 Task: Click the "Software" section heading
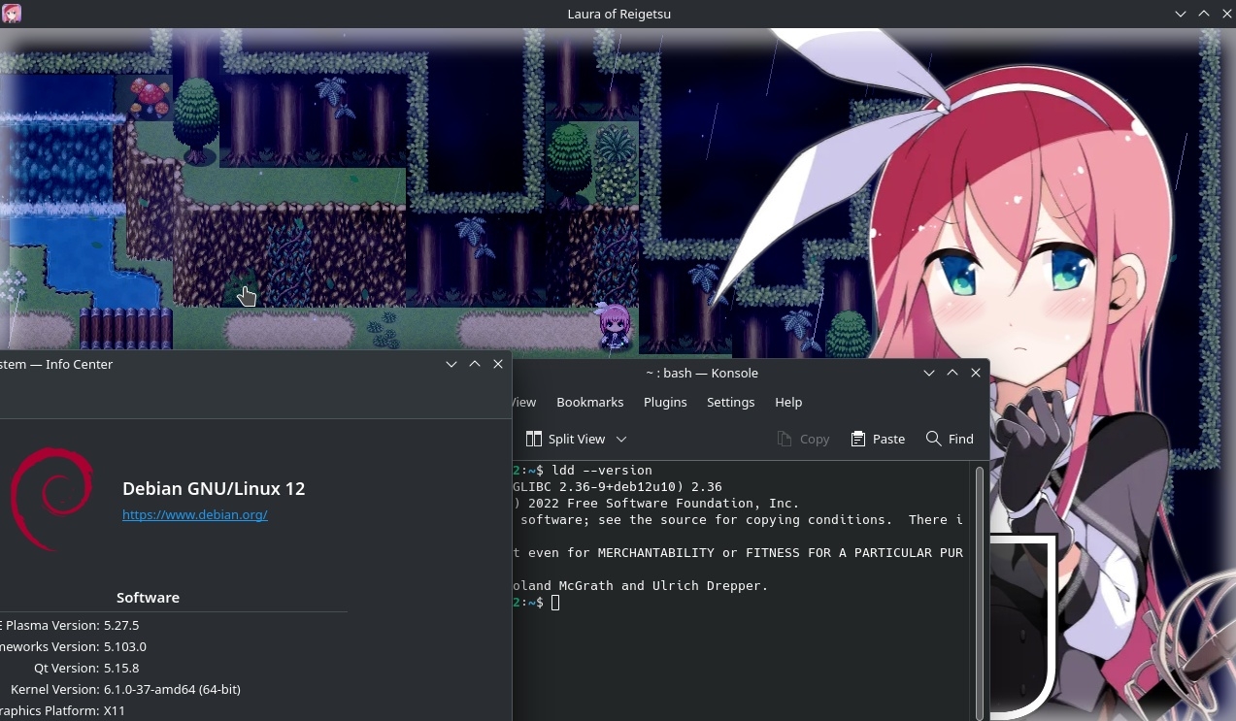[x=148, y=598]
